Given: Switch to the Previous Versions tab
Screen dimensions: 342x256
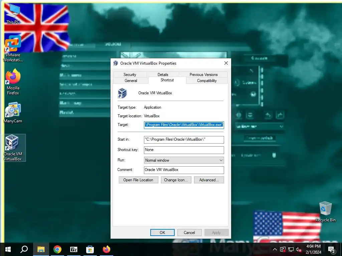Looking at the screenshot, I should click(x=203, y=74).
